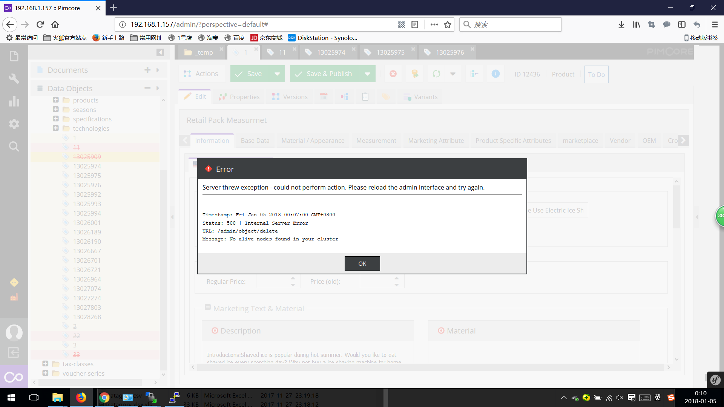The width and height of the screenshot is (724, 407).
Task: Open the Measurement tab
Action: [x=376, y=141]
